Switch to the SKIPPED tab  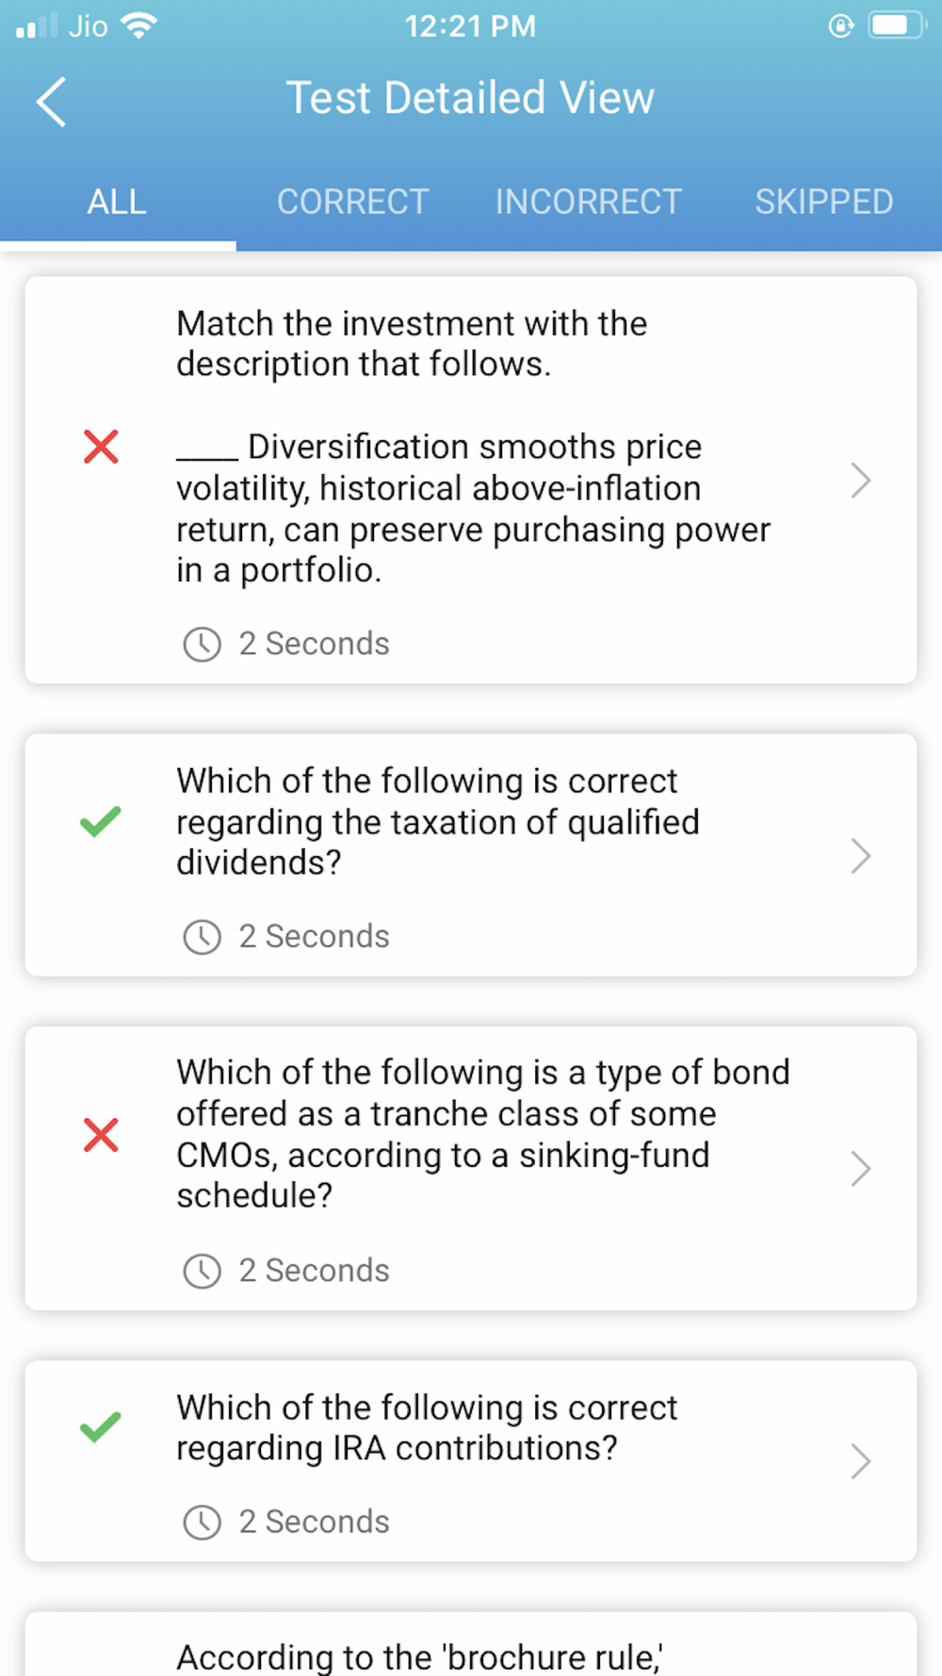[824, 202]
